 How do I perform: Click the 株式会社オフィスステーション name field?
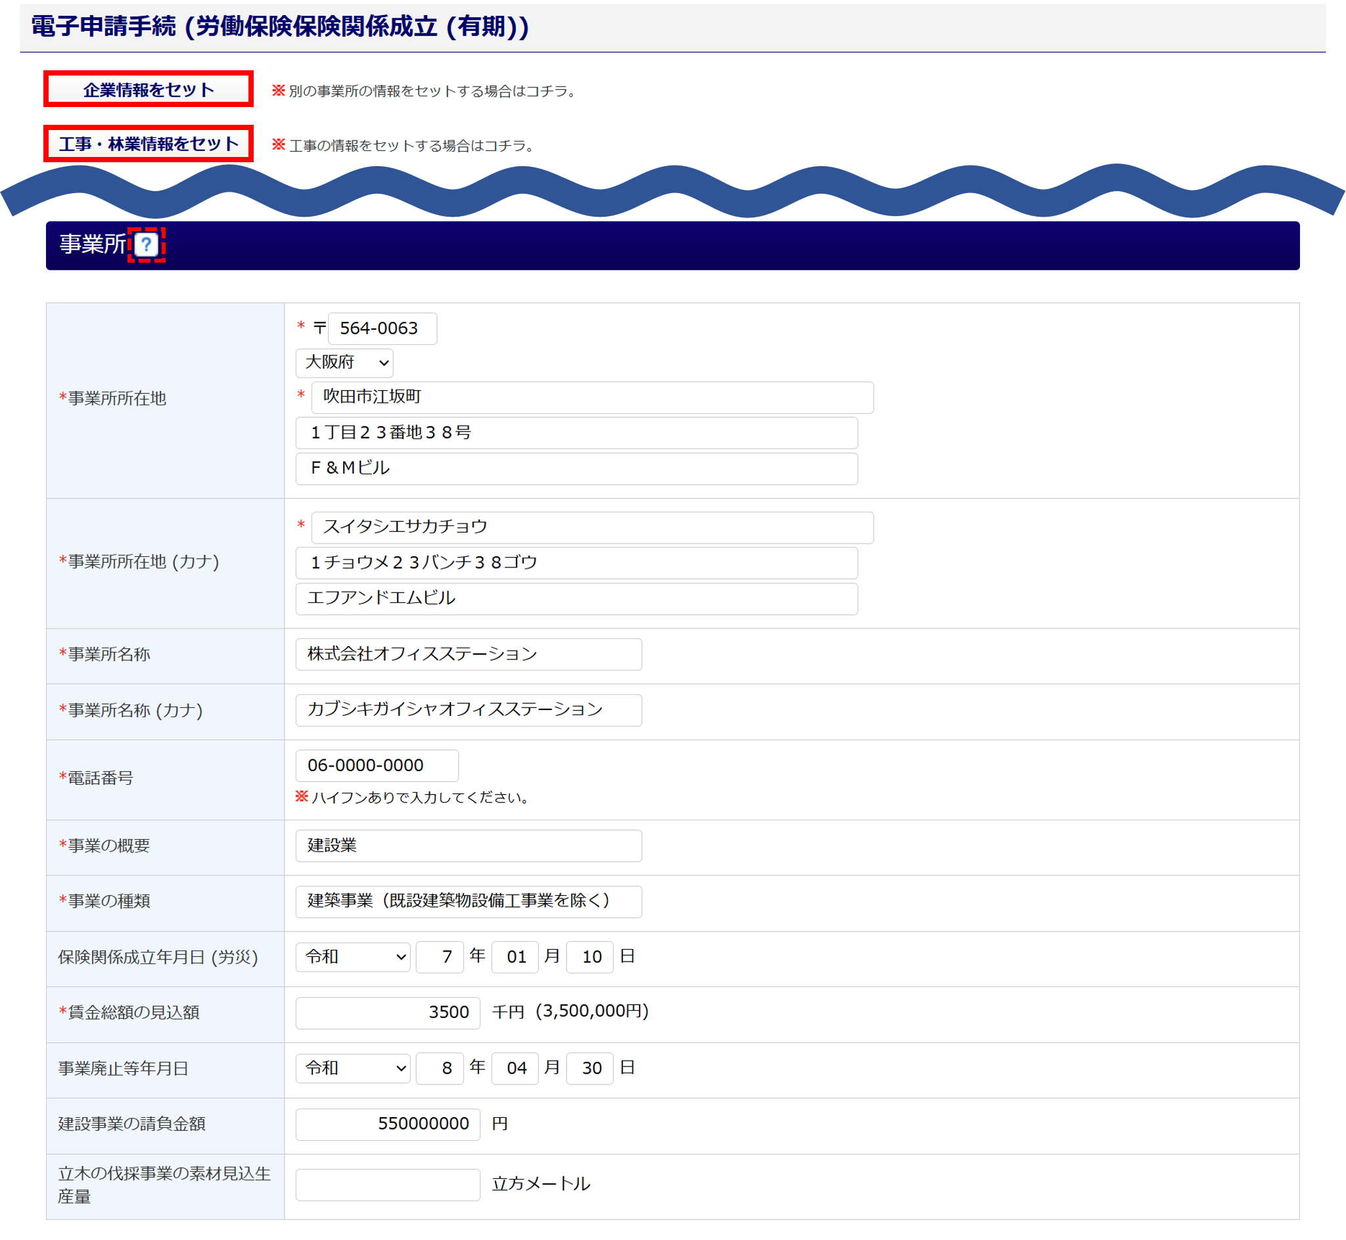(x=468, y=654)
